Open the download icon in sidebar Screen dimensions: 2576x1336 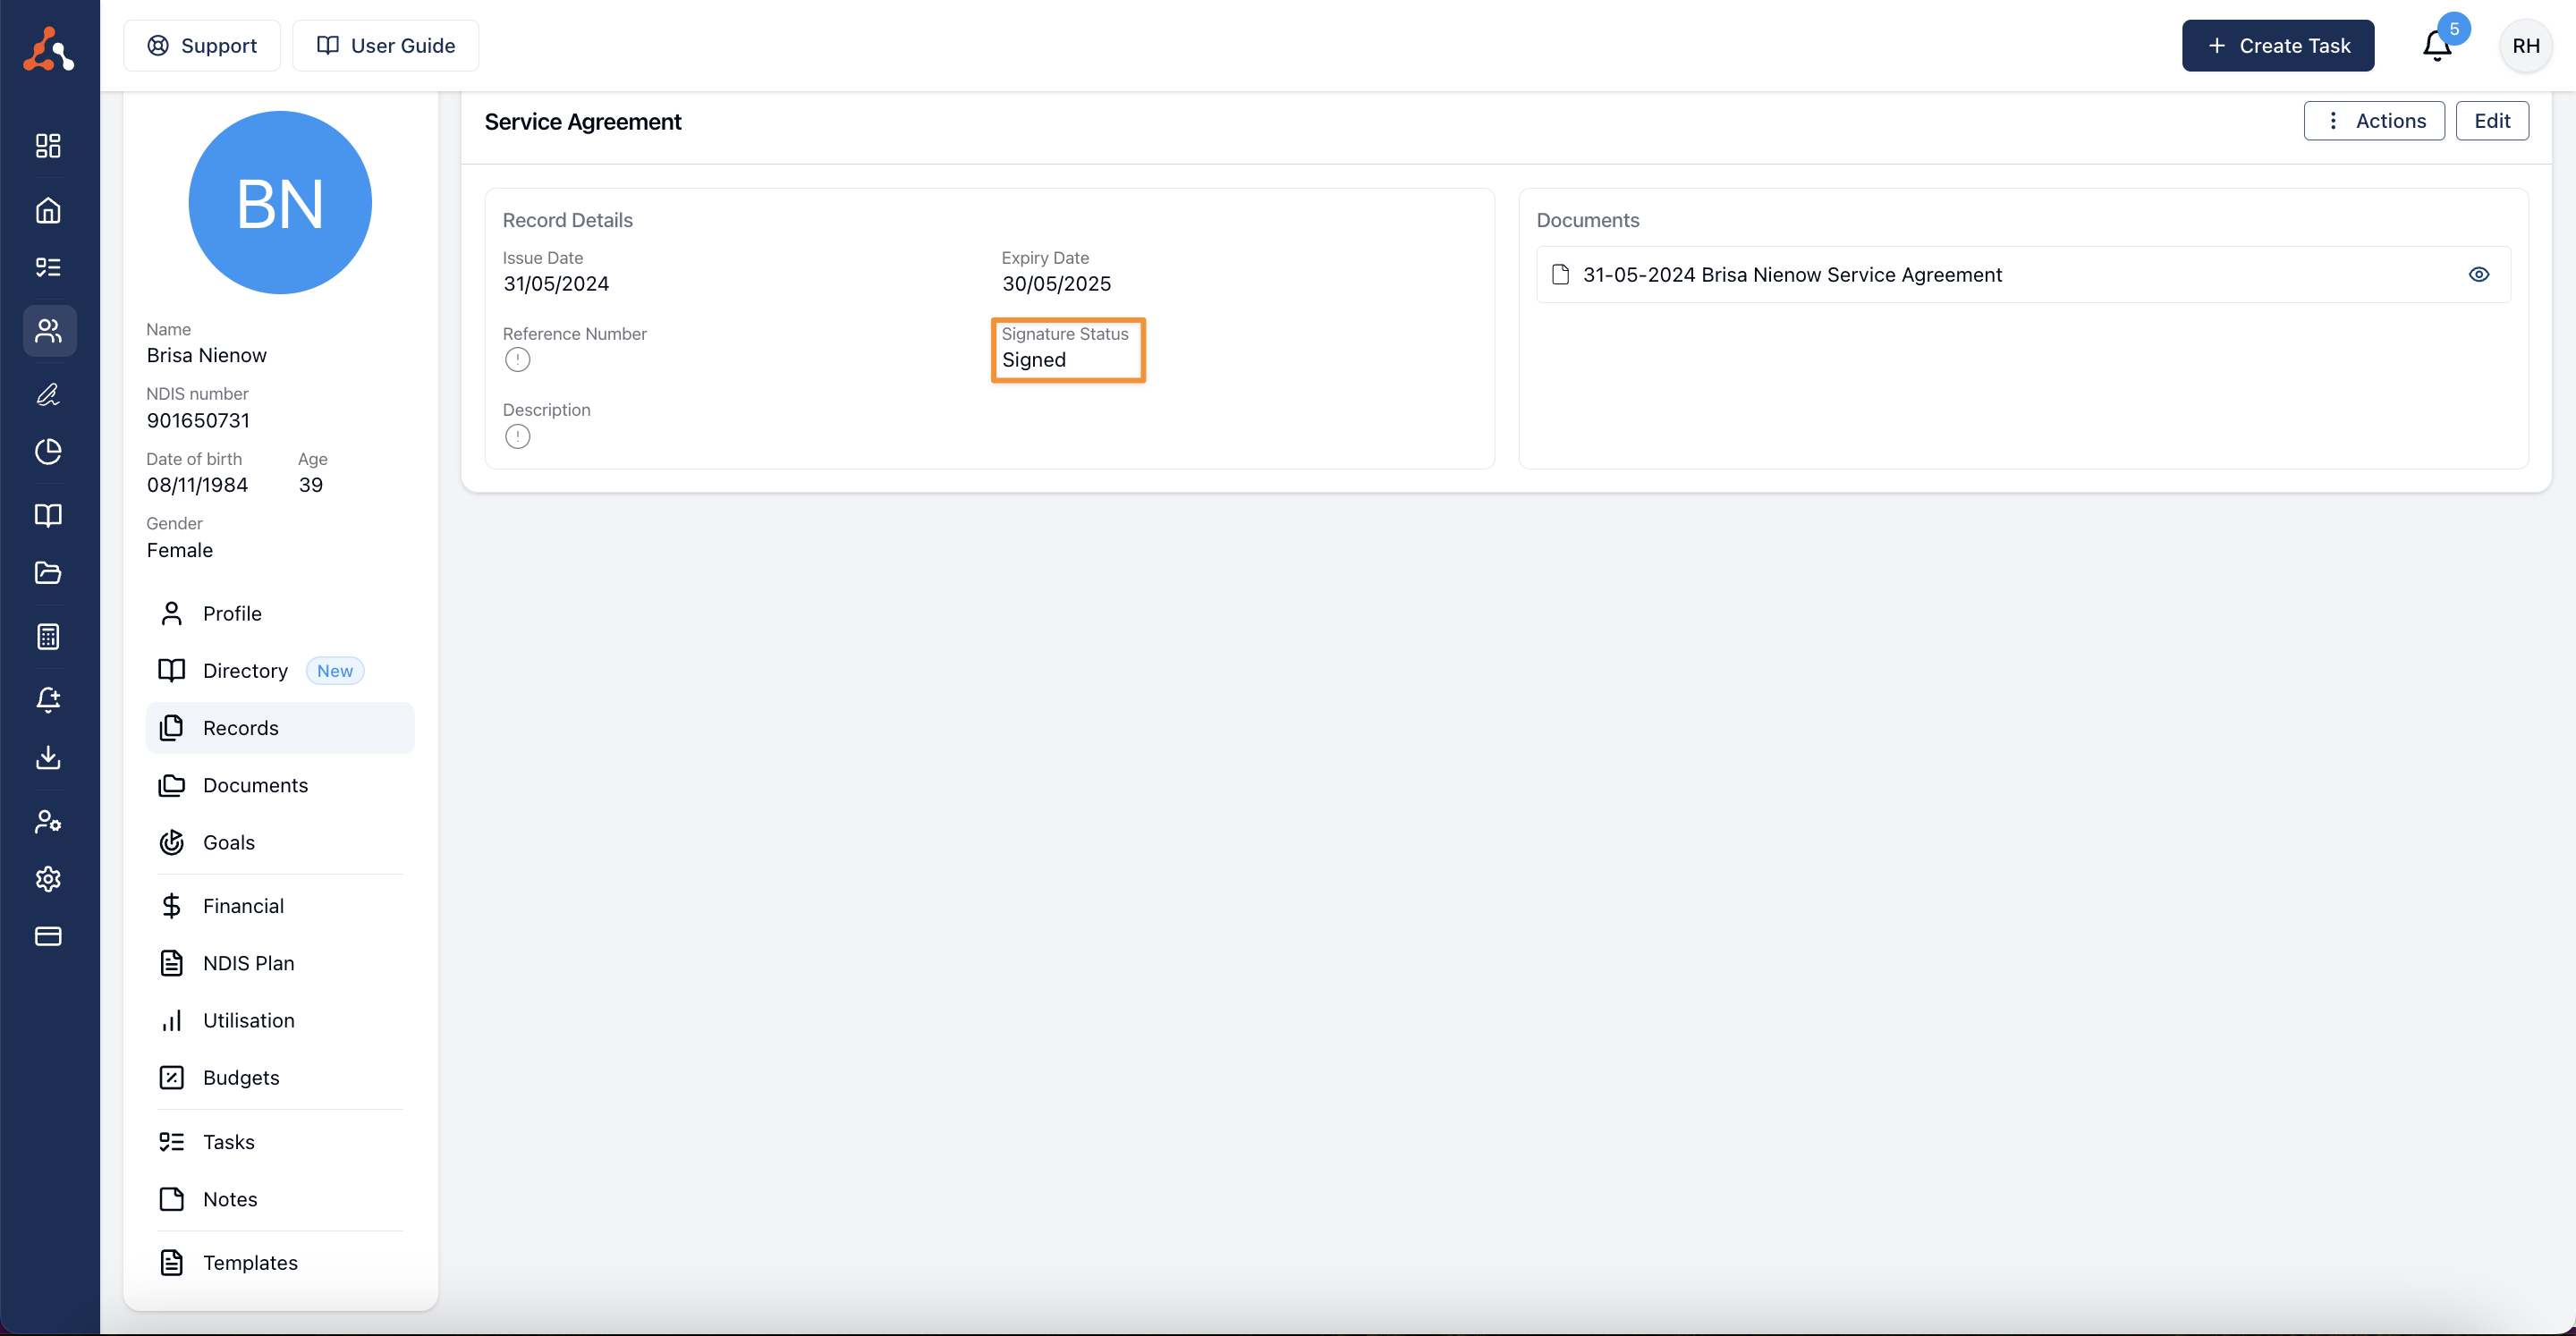(x=48, y=757)
